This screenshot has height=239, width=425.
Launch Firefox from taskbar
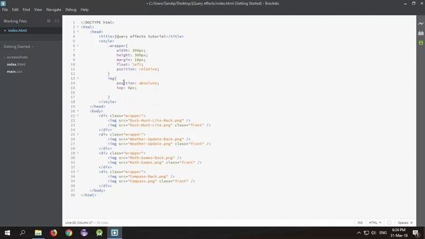53,233
